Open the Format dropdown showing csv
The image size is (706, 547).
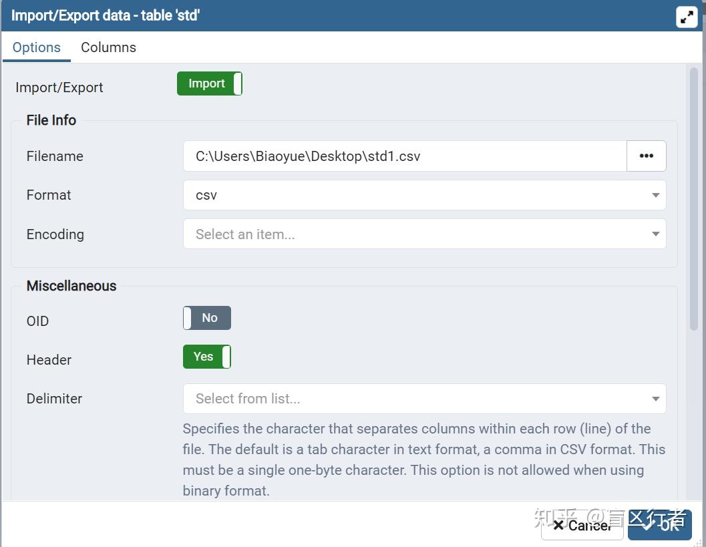coord(424,195)
